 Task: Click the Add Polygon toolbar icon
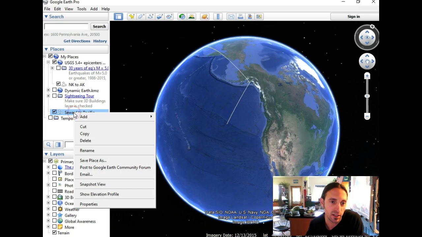(x=141, y=16)
